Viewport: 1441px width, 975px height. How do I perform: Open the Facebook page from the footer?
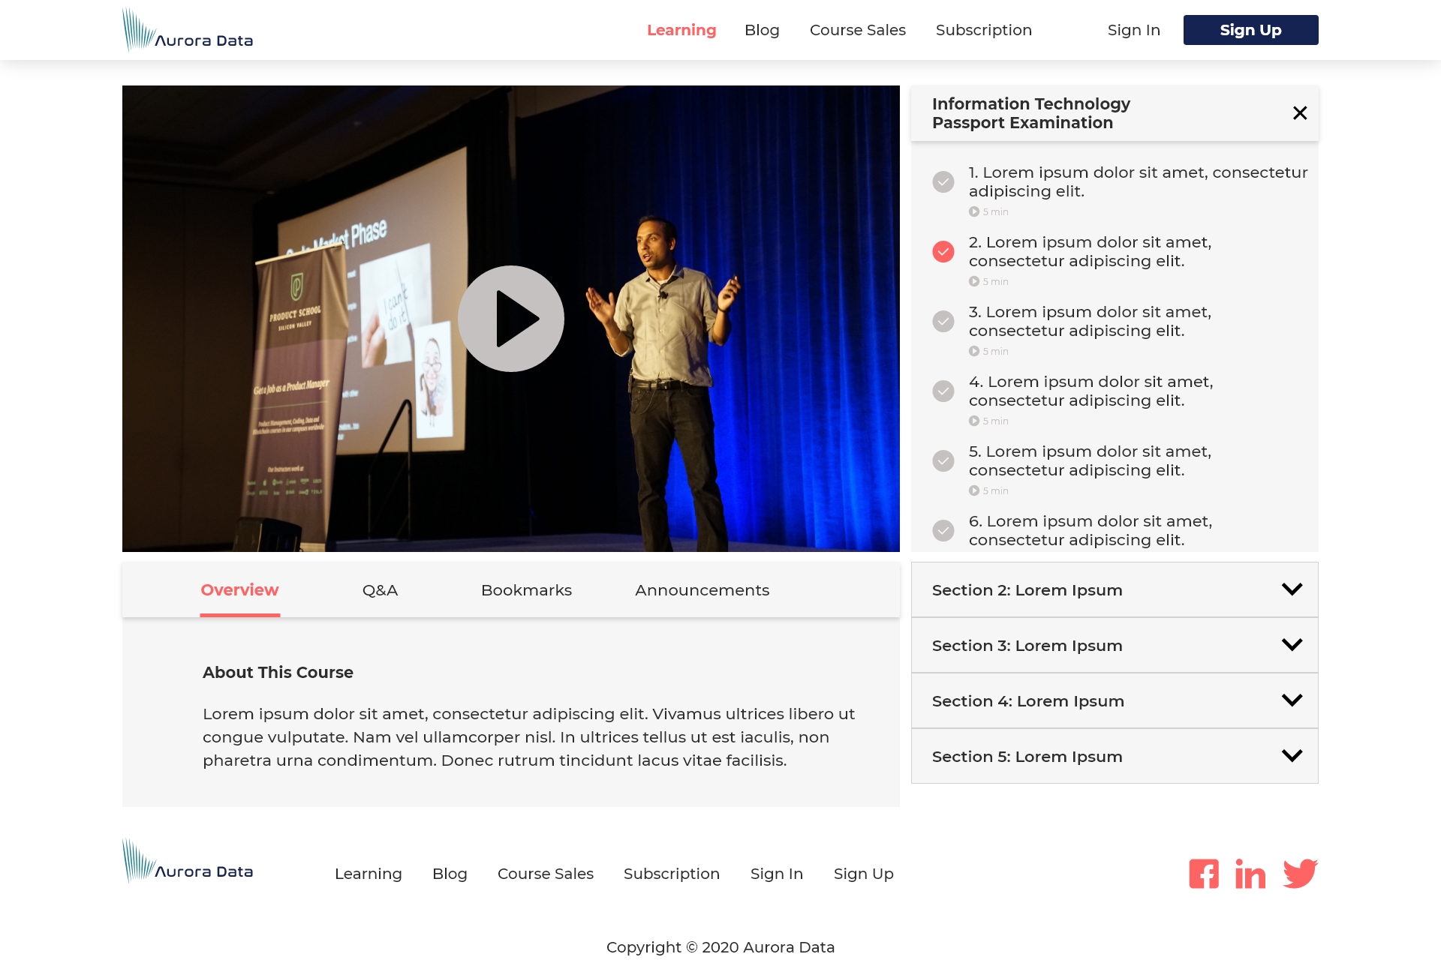pos(1204,874)
